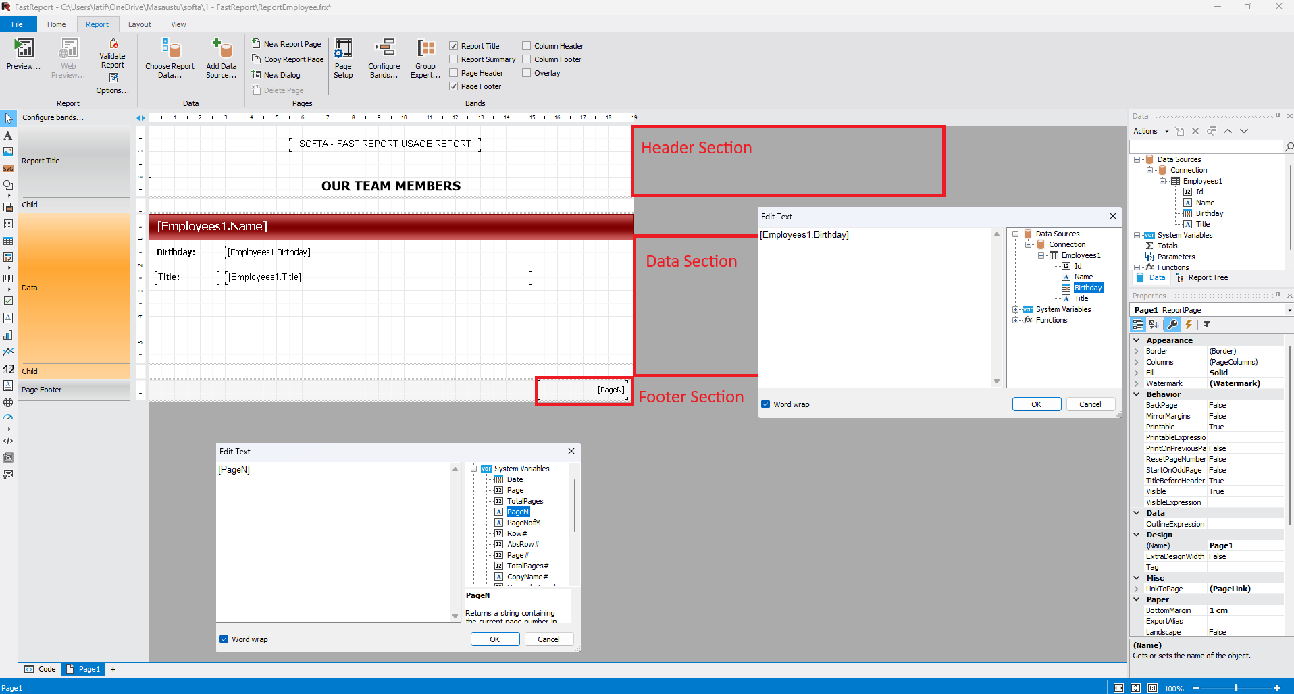Click Cancel in Birthday Edit Text dialog
The height and width of the screenshot is (694, 1294).
click(x=1090, y=404)
